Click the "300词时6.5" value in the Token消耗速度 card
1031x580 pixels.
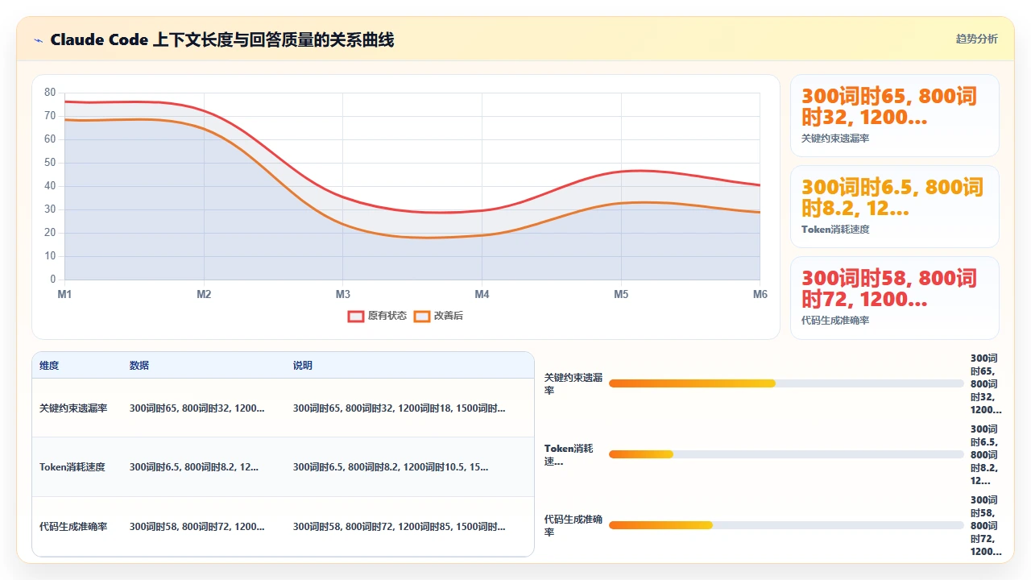click(892, 198)
